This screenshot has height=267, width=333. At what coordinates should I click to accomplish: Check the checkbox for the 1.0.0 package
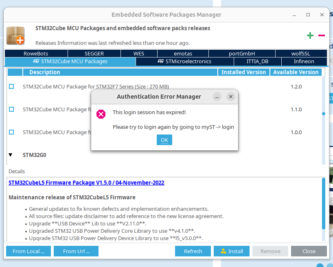tap(11, 132)
